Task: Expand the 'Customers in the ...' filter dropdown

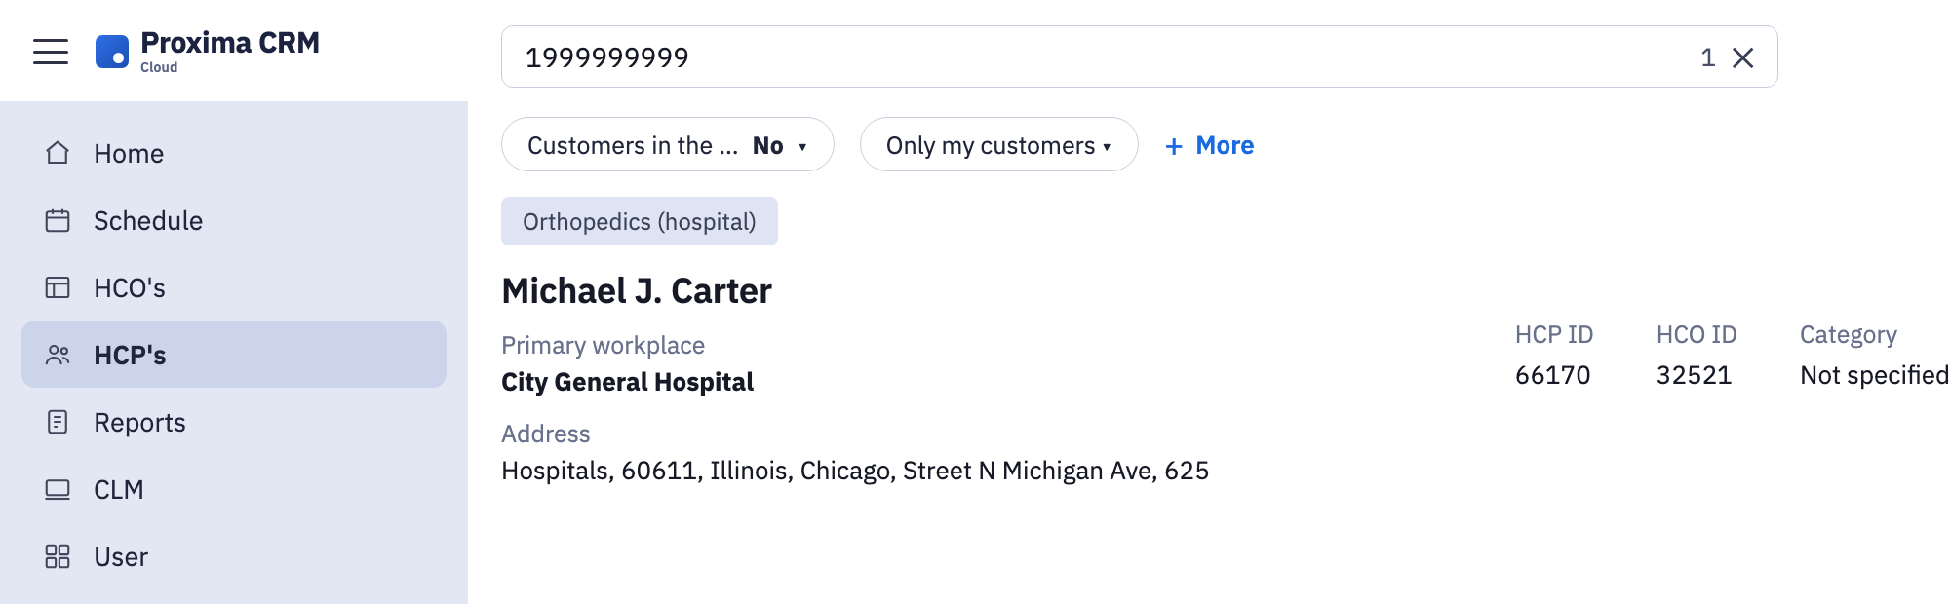Action: [668, 144]
